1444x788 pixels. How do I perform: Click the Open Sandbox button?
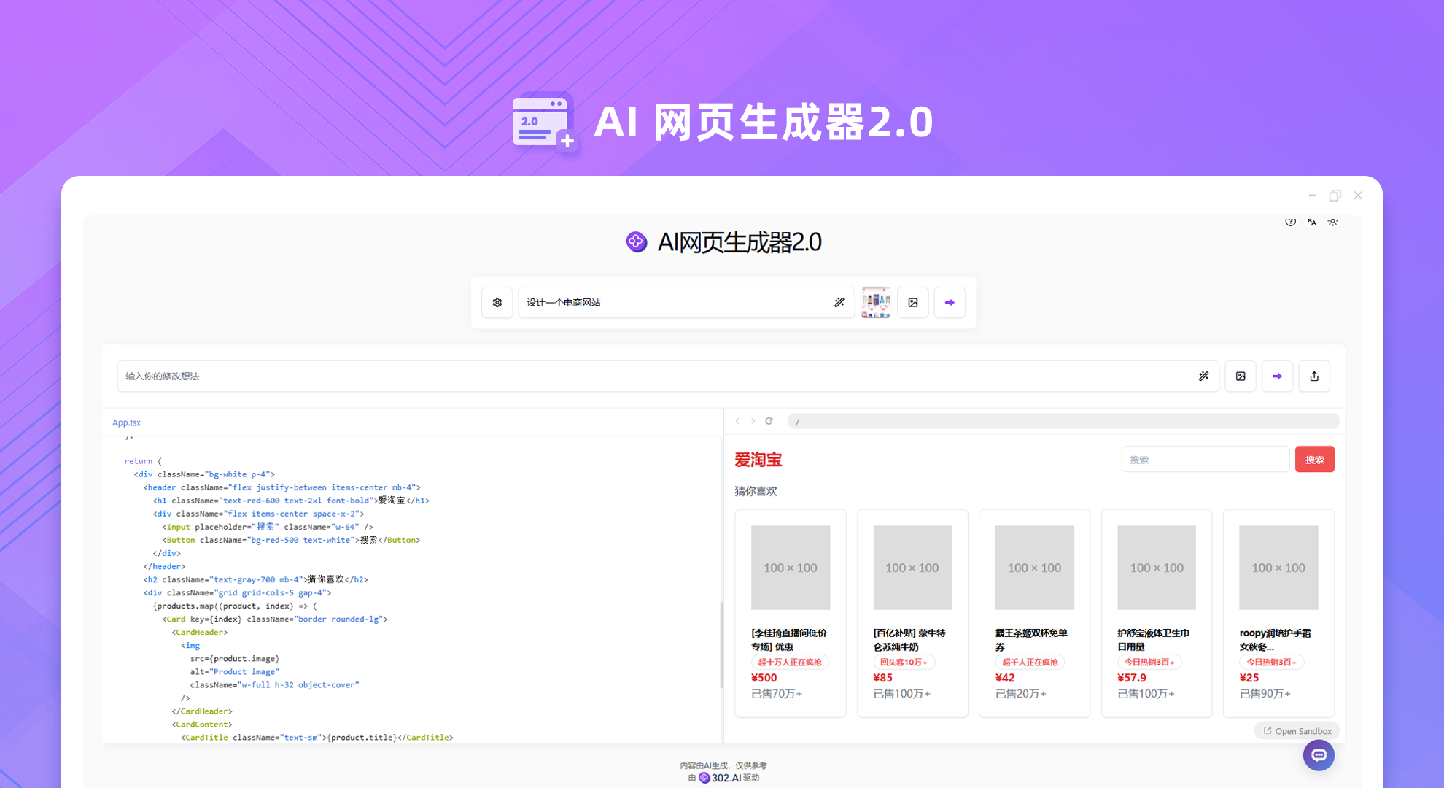point(1297,731)
